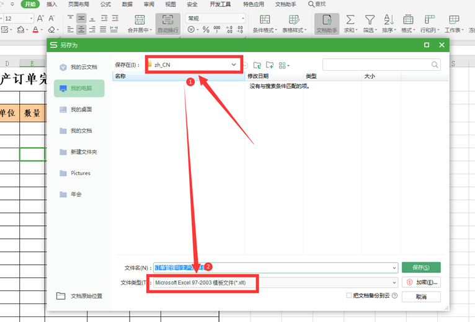Open the font color dropdown arrow
This screenshot has height=322, width=475.
tap(42, 30)
